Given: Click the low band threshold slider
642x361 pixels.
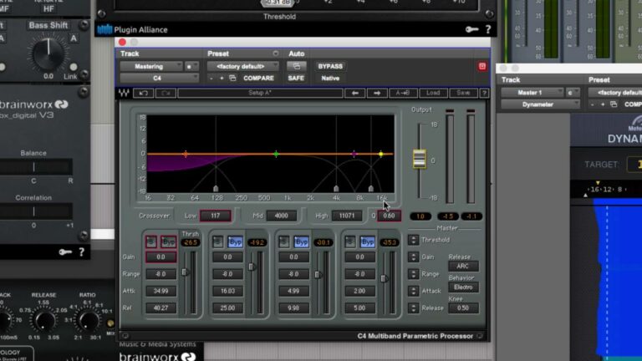Looking at the screenshot, I should point(185,272).
